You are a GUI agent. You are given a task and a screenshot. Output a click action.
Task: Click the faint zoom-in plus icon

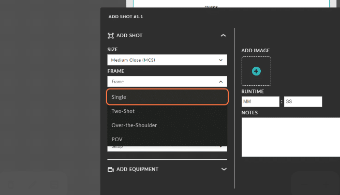[x=326, y=185]
